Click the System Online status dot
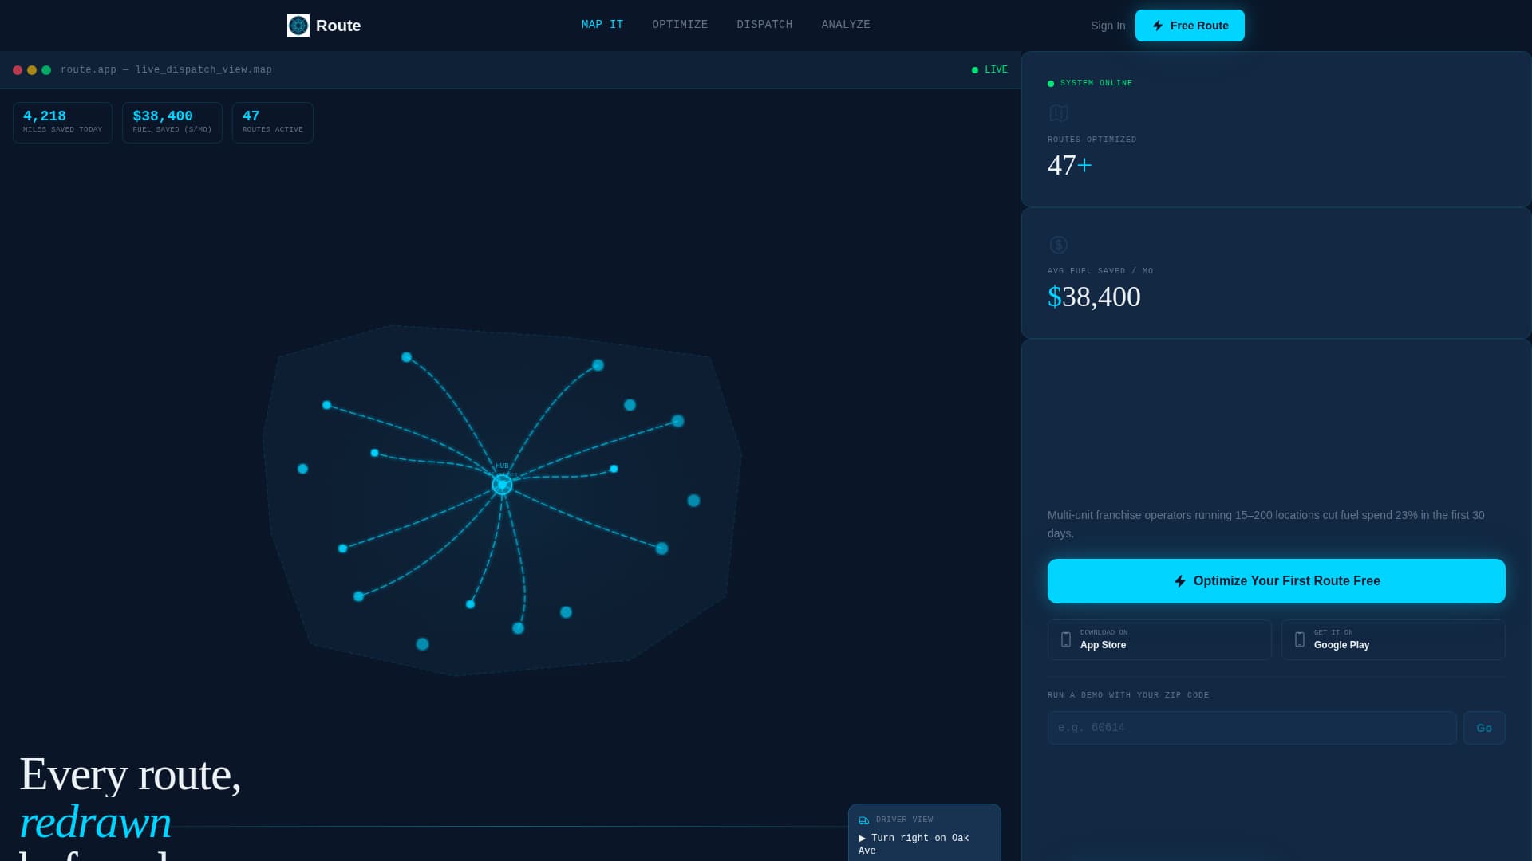 (x=1051, y=84)
